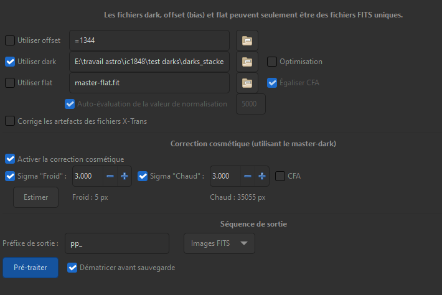The height and width of the screenshot is (295, 442).
Task: Decrease Sigma Froid value with minus
Action: click(x=110, y=176)
